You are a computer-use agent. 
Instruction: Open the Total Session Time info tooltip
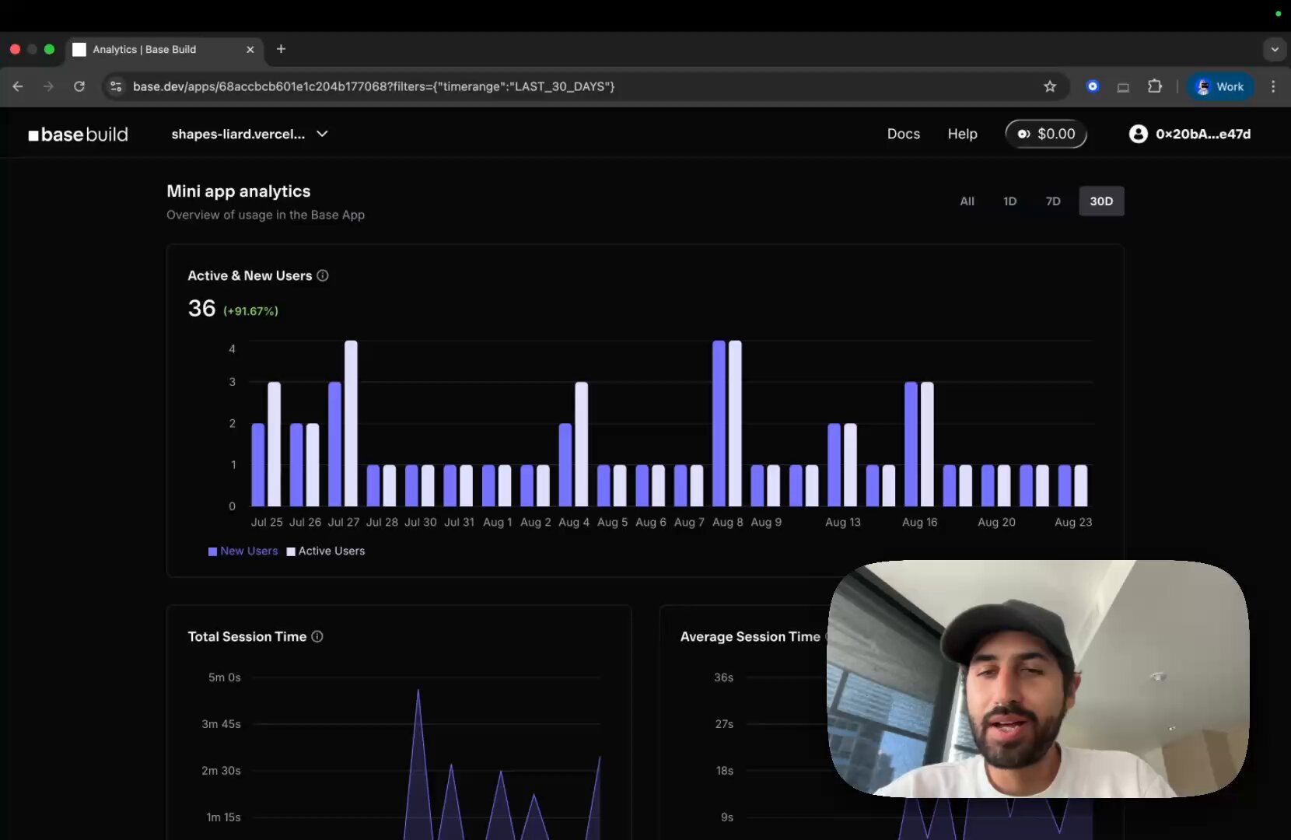(x=317, y=636)
